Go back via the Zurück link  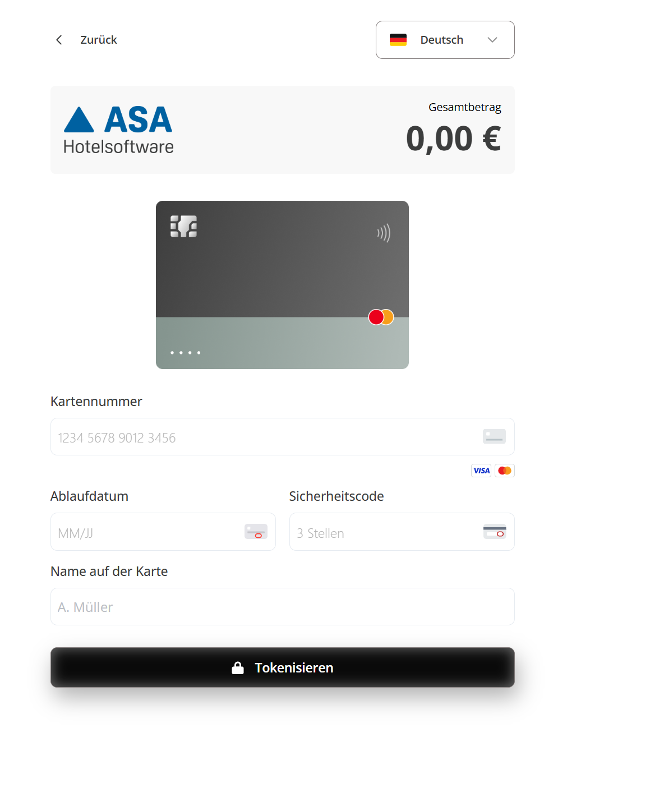(99, 40)
